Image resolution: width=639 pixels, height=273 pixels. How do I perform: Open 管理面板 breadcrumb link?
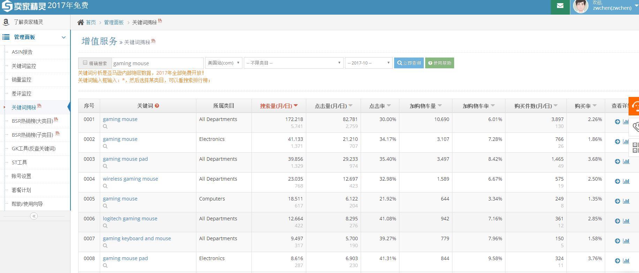(114, 22)
